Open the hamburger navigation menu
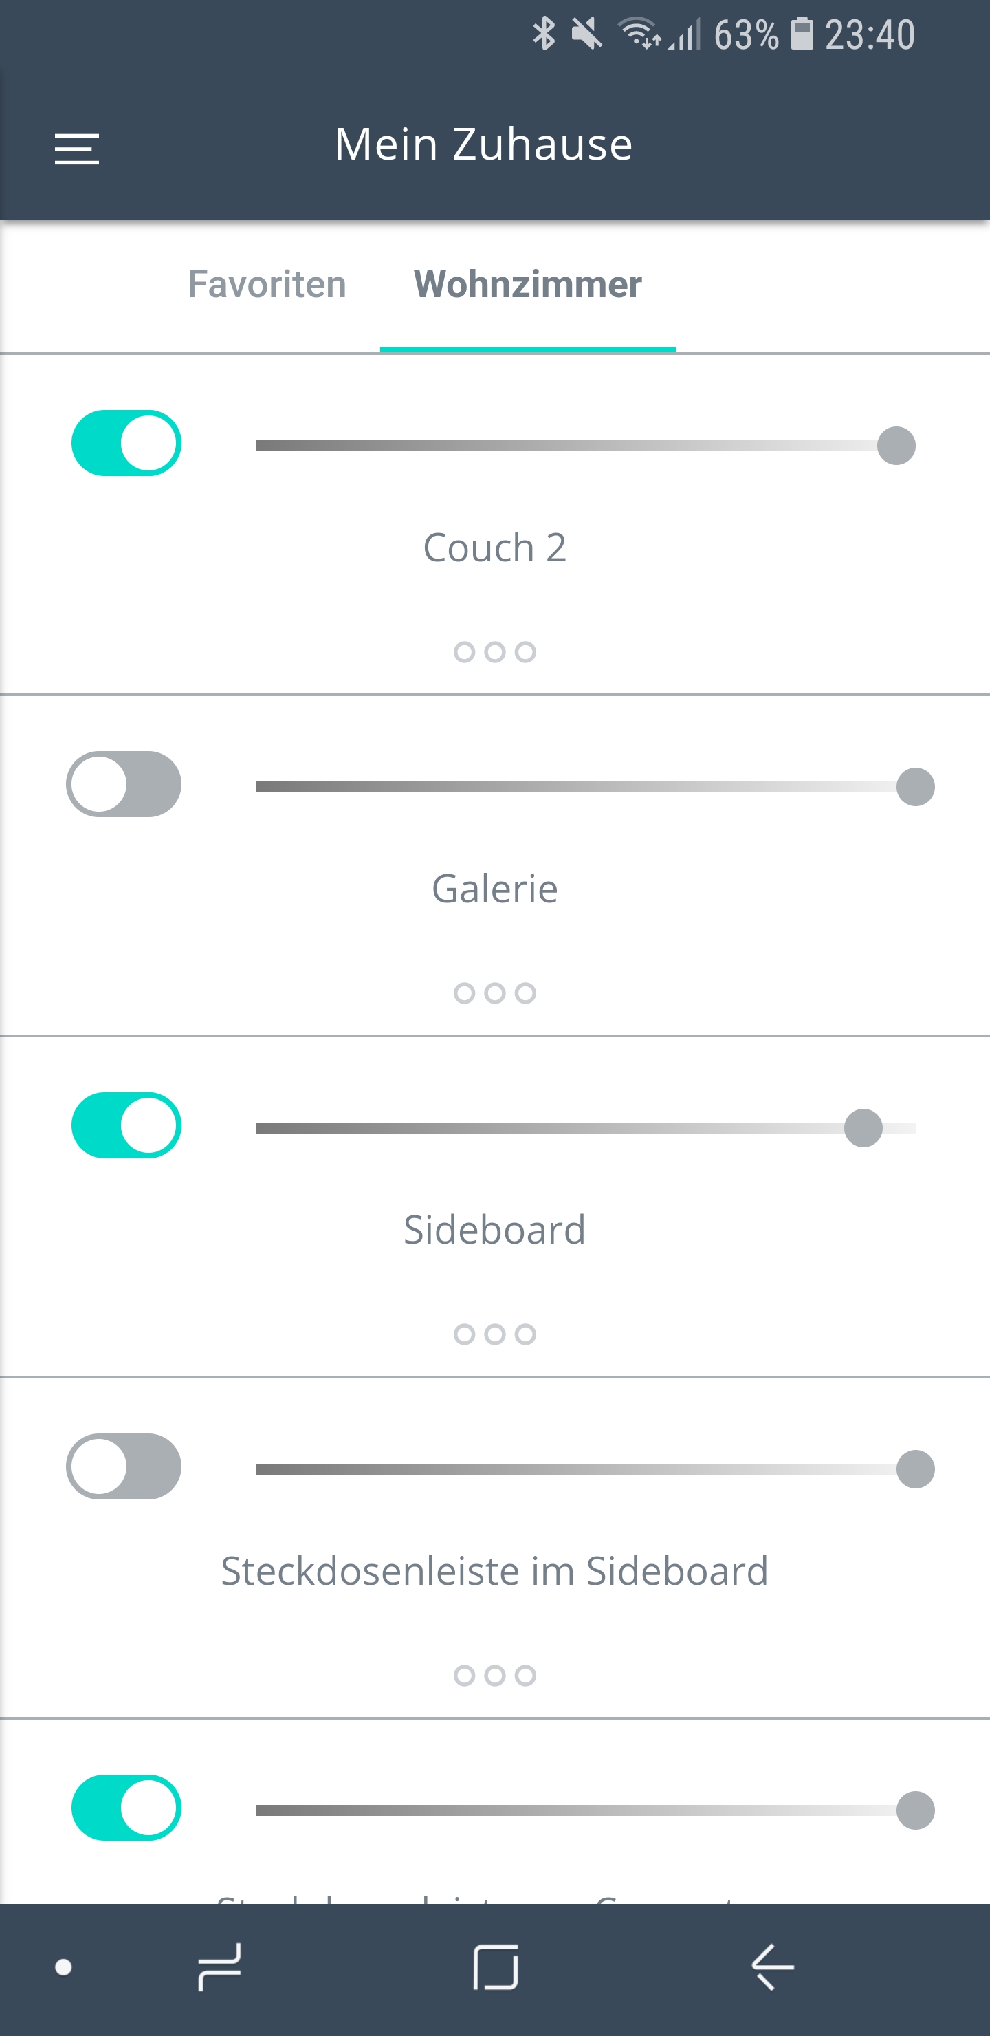The height and width of the screenshot is (2036, 990). pyautogui.click(x=76, y=149)
